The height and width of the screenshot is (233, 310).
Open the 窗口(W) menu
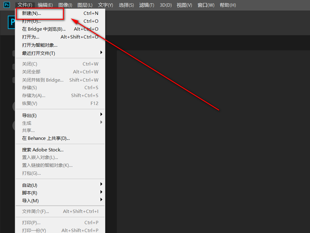(206, 5)
